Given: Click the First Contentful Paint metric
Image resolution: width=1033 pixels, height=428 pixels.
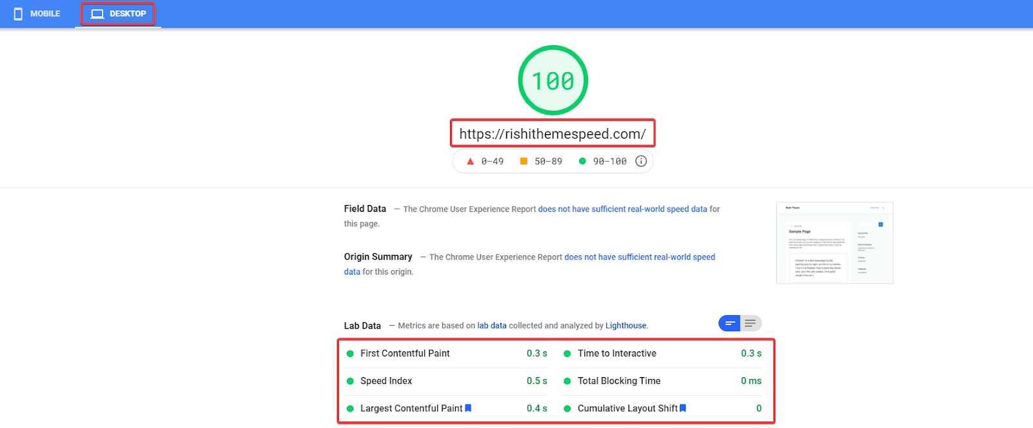Looking at the screenshot, I should (405, 353).
